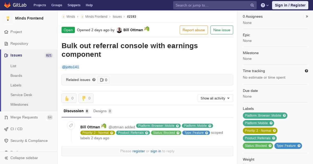Click help icon on sidebar Status::Blocked label

(x=270, y=146)
